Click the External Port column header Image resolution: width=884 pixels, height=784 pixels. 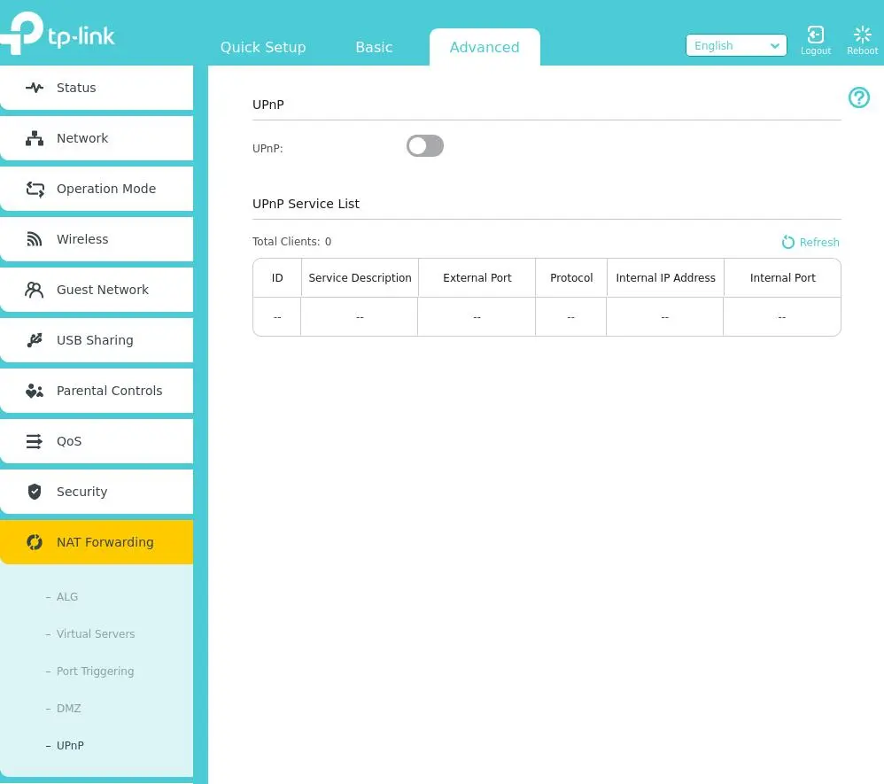pos(477,277)
